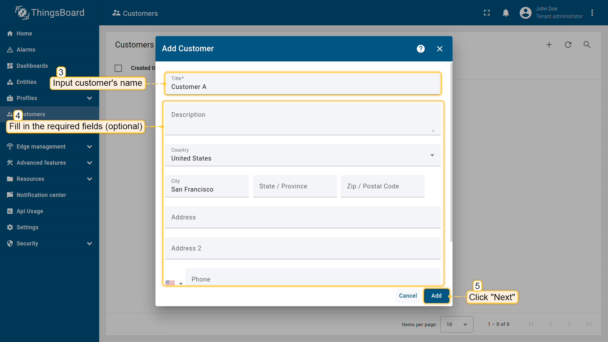Click the help question mark icon

click(x=421, y=49)
